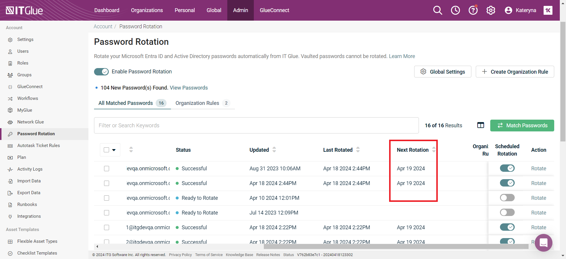Switch to All Matched Passwords tab

tap(132, 103)
